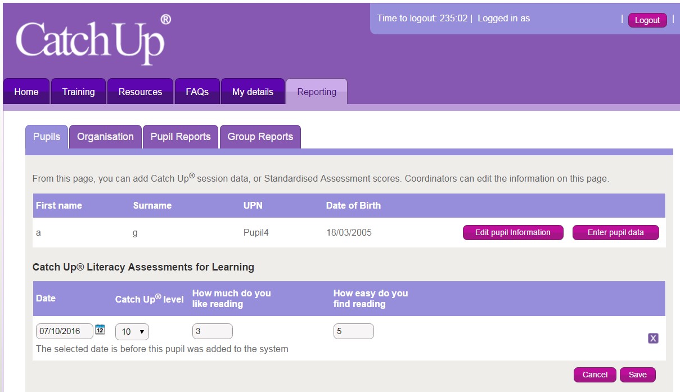Click the Time to logout countdown

point(422,18)
